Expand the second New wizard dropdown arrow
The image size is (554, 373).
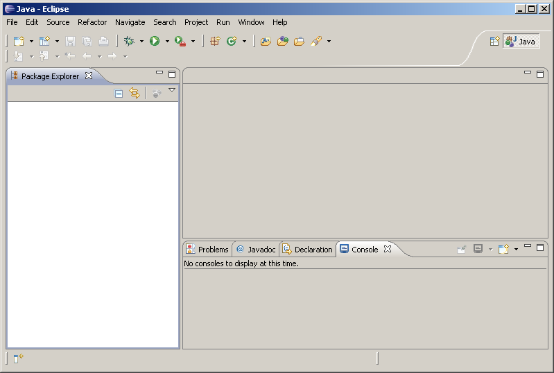tap(58, 42)
